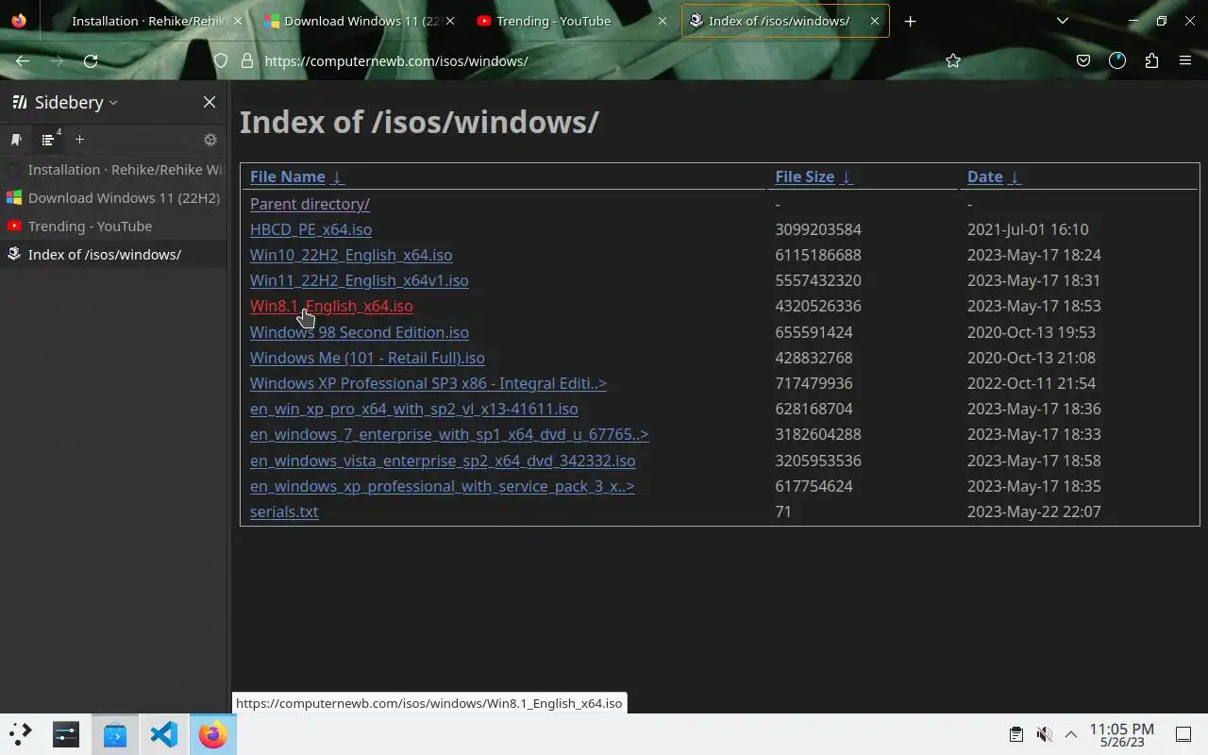Download Win10_22H2_English_x64.iso
1208x755 pixels.
(351, 255)
